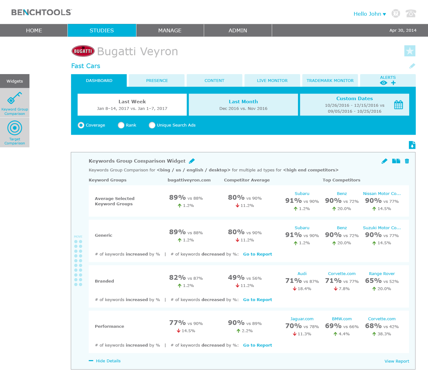428x378 pixels.
Task: Delete widget using the trash icon
Action: pos(407,161)
